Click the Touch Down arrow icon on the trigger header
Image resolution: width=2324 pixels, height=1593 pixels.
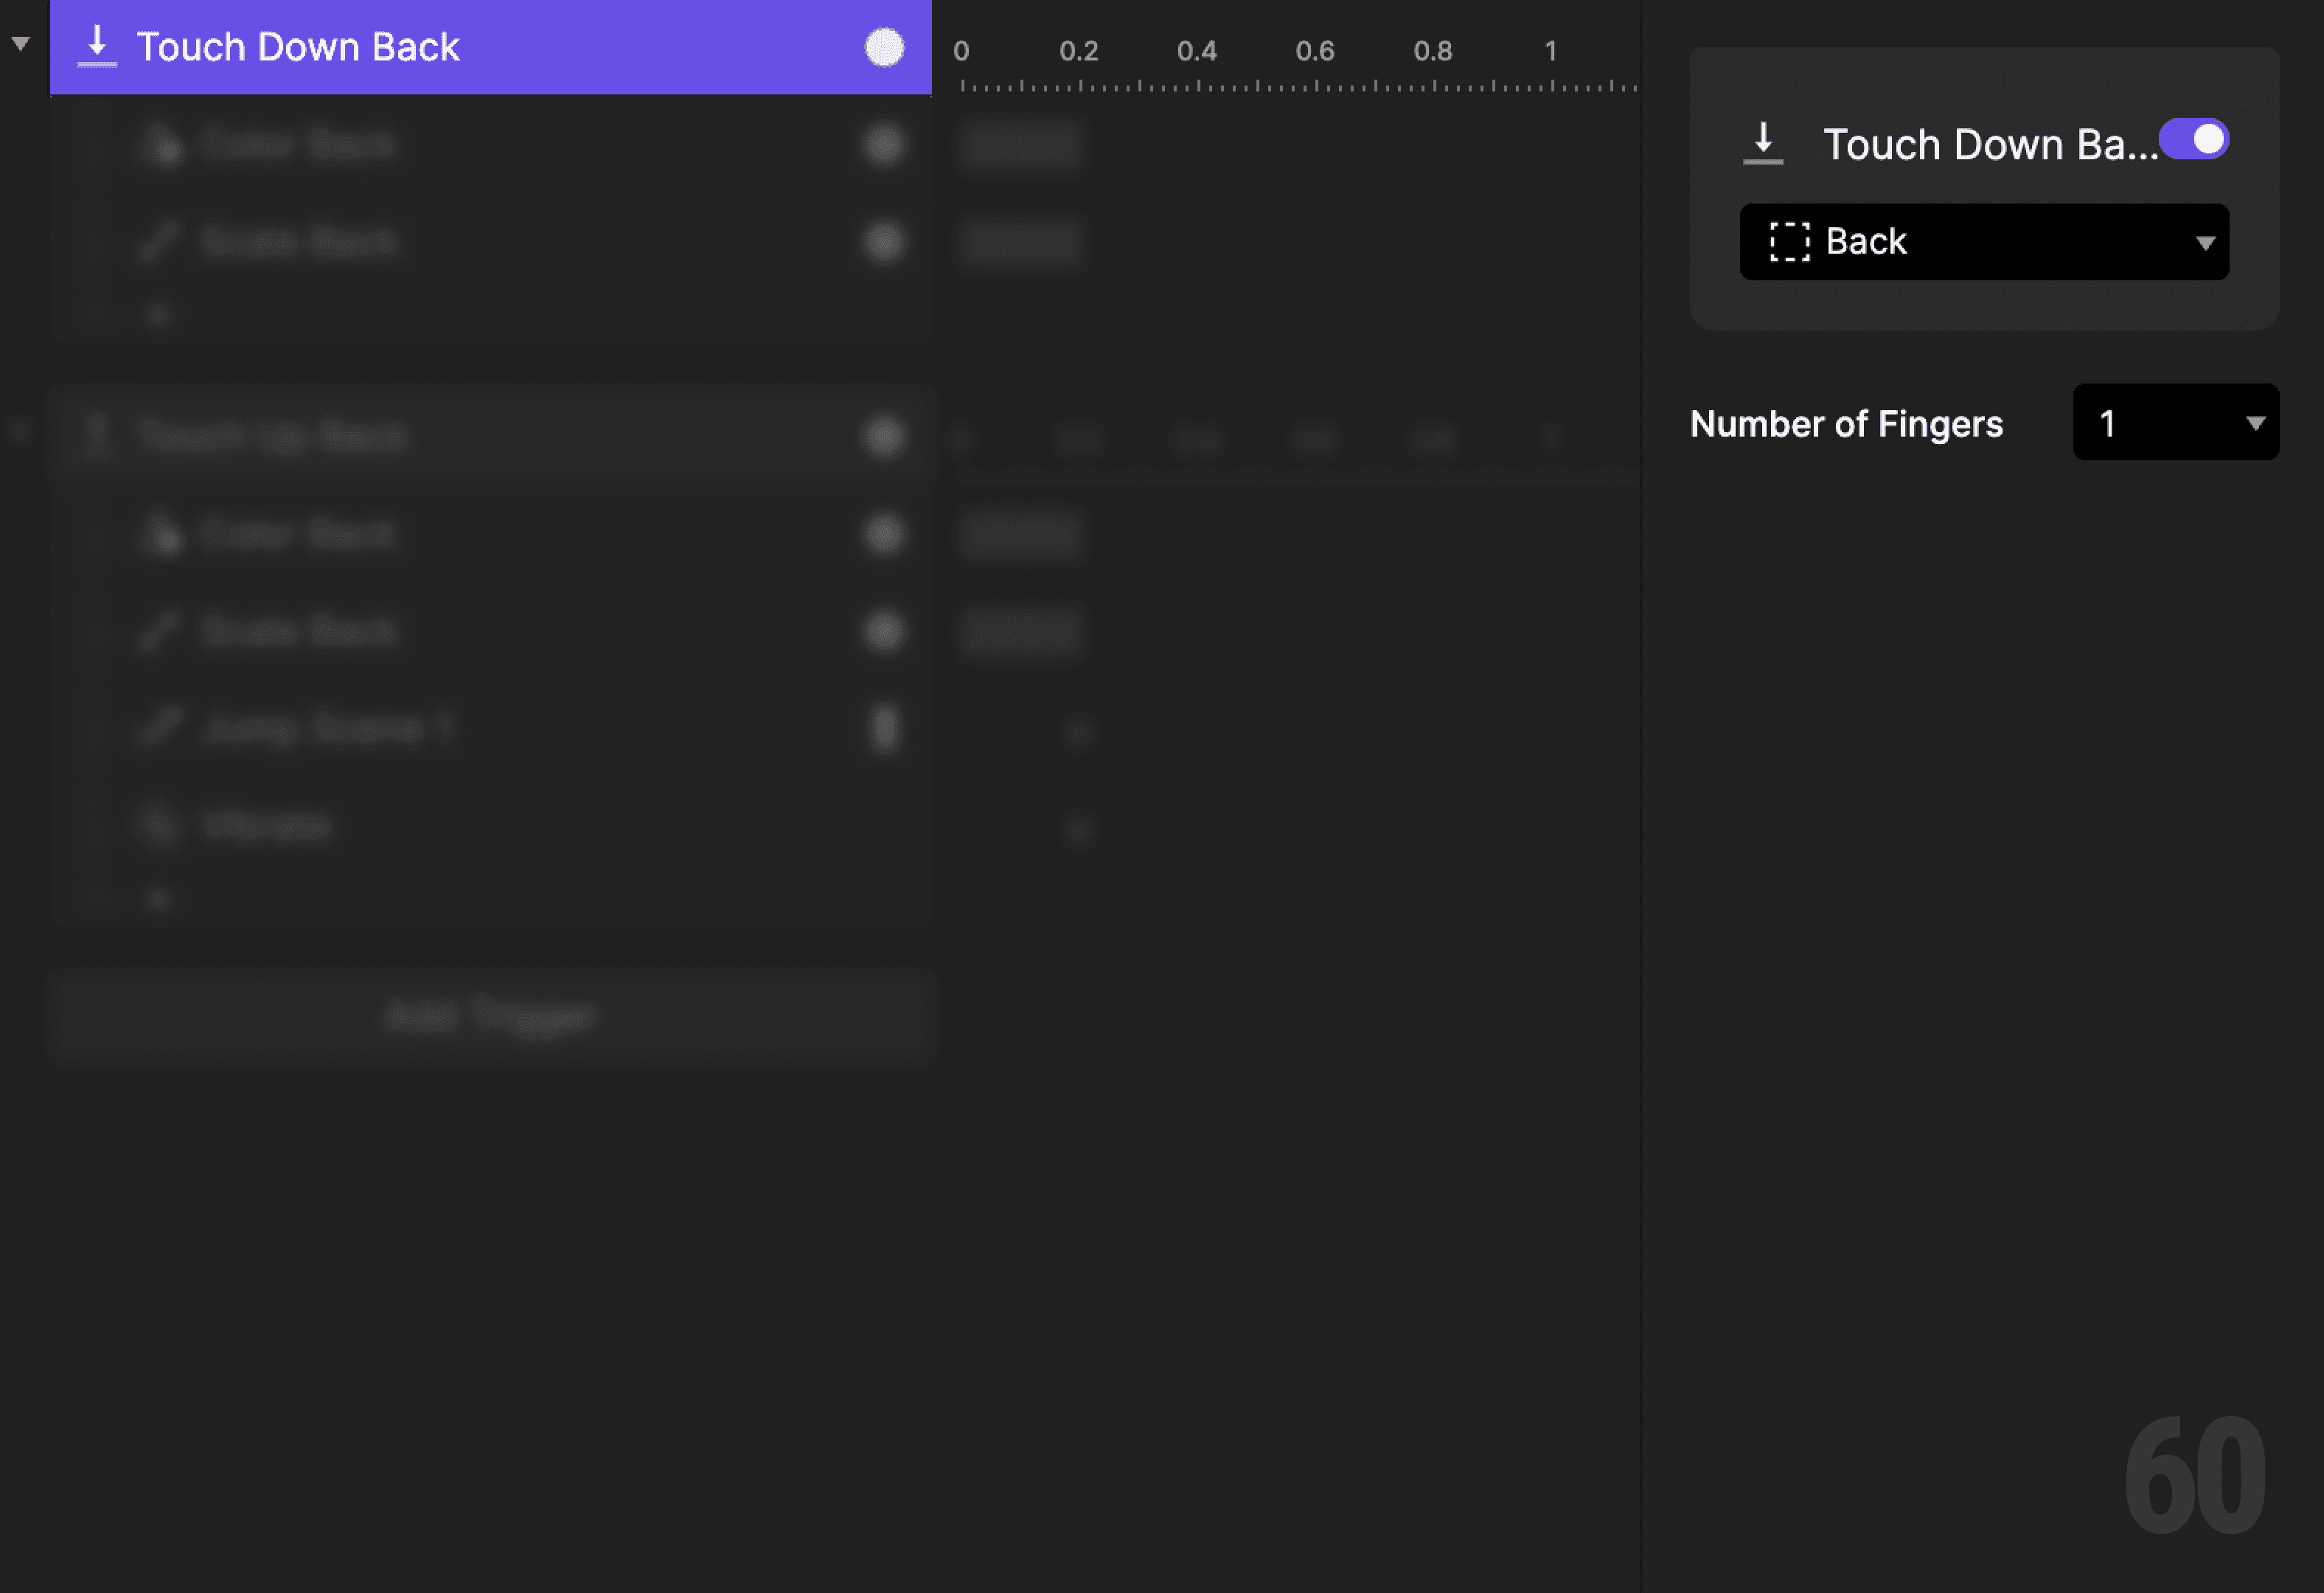pyautogui.click(x=97, y=46)
